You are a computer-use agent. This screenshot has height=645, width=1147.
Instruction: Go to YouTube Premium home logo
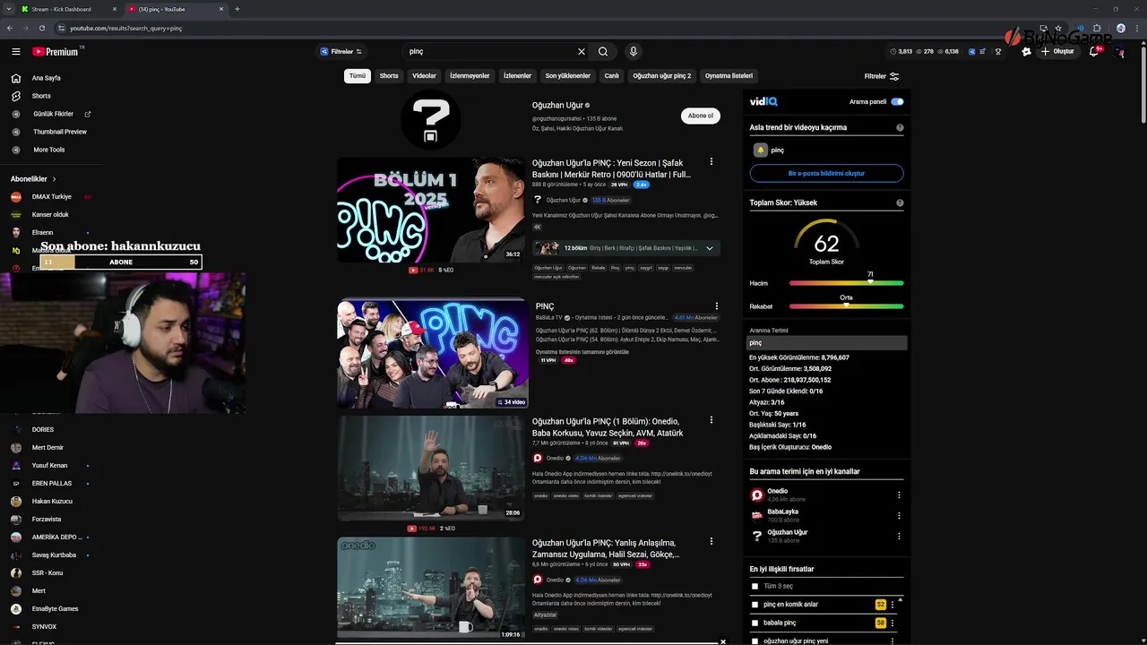[56, 52]
